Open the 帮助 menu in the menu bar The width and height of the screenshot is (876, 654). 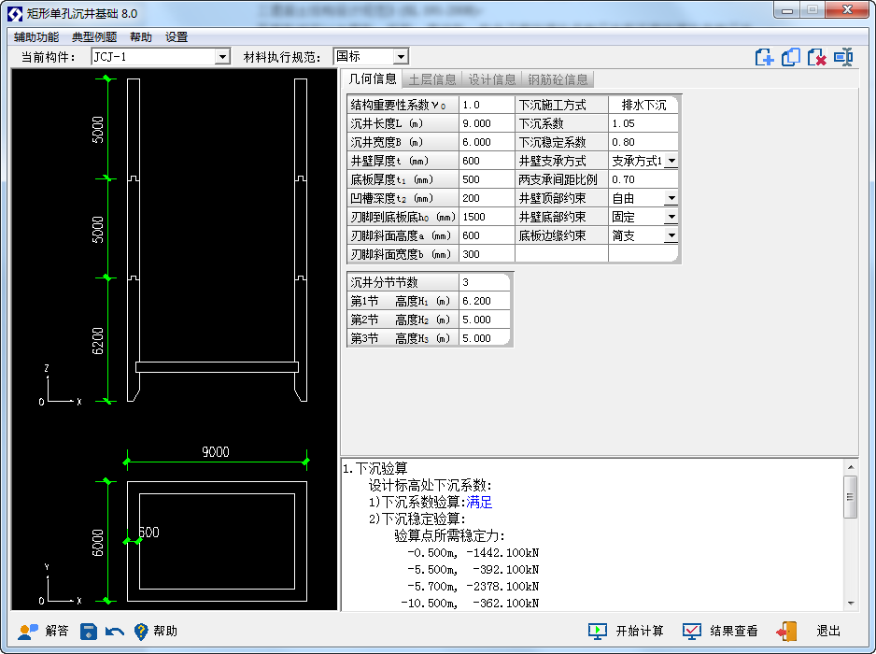pyautogui.click(x=141, y=36)
